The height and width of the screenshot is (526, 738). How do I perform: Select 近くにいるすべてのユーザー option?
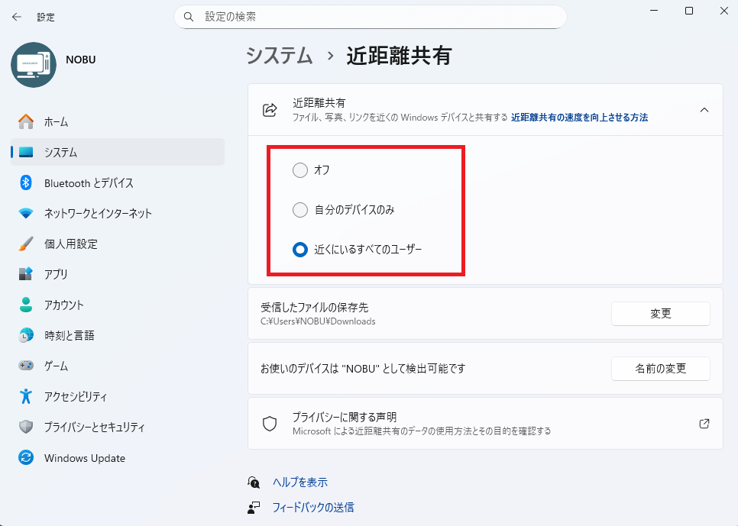(x=300, y=250)
